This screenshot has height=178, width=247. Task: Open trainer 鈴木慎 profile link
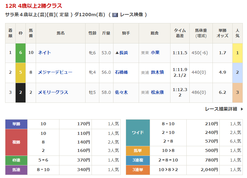point(157,72)
